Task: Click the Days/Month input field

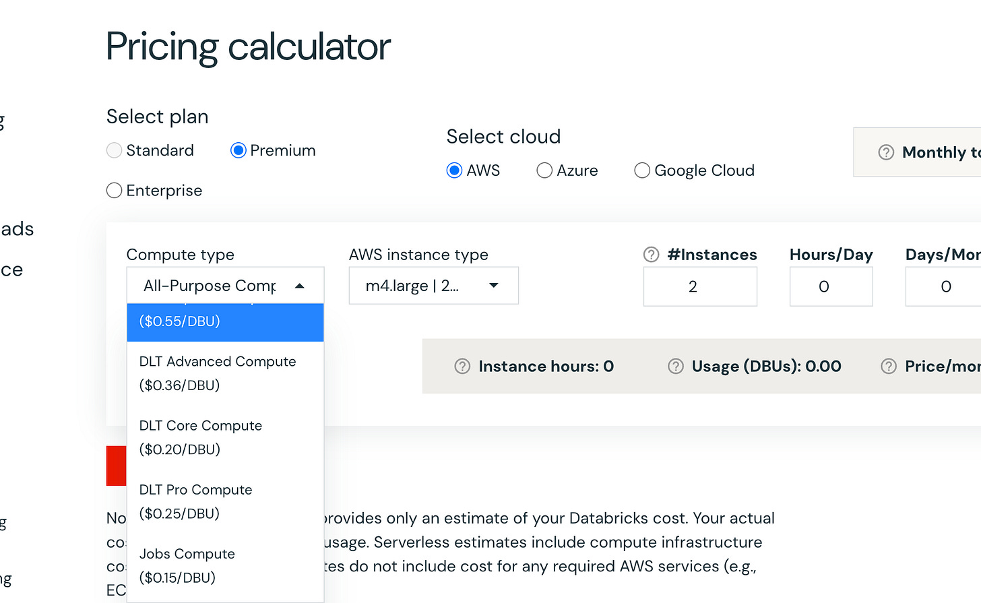Action: tap(943, 286)
